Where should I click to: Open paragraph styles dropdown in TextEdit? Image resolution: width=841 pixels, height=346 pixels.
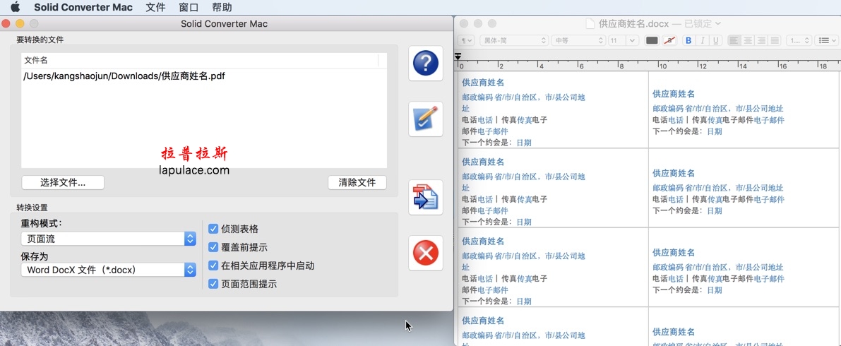coord(466,41)
